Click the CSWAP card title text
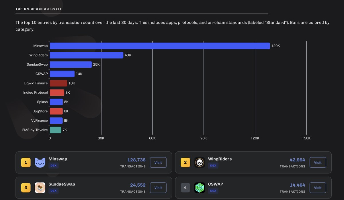This screenshot has height=200, width=344. click(x=216, y=184)
